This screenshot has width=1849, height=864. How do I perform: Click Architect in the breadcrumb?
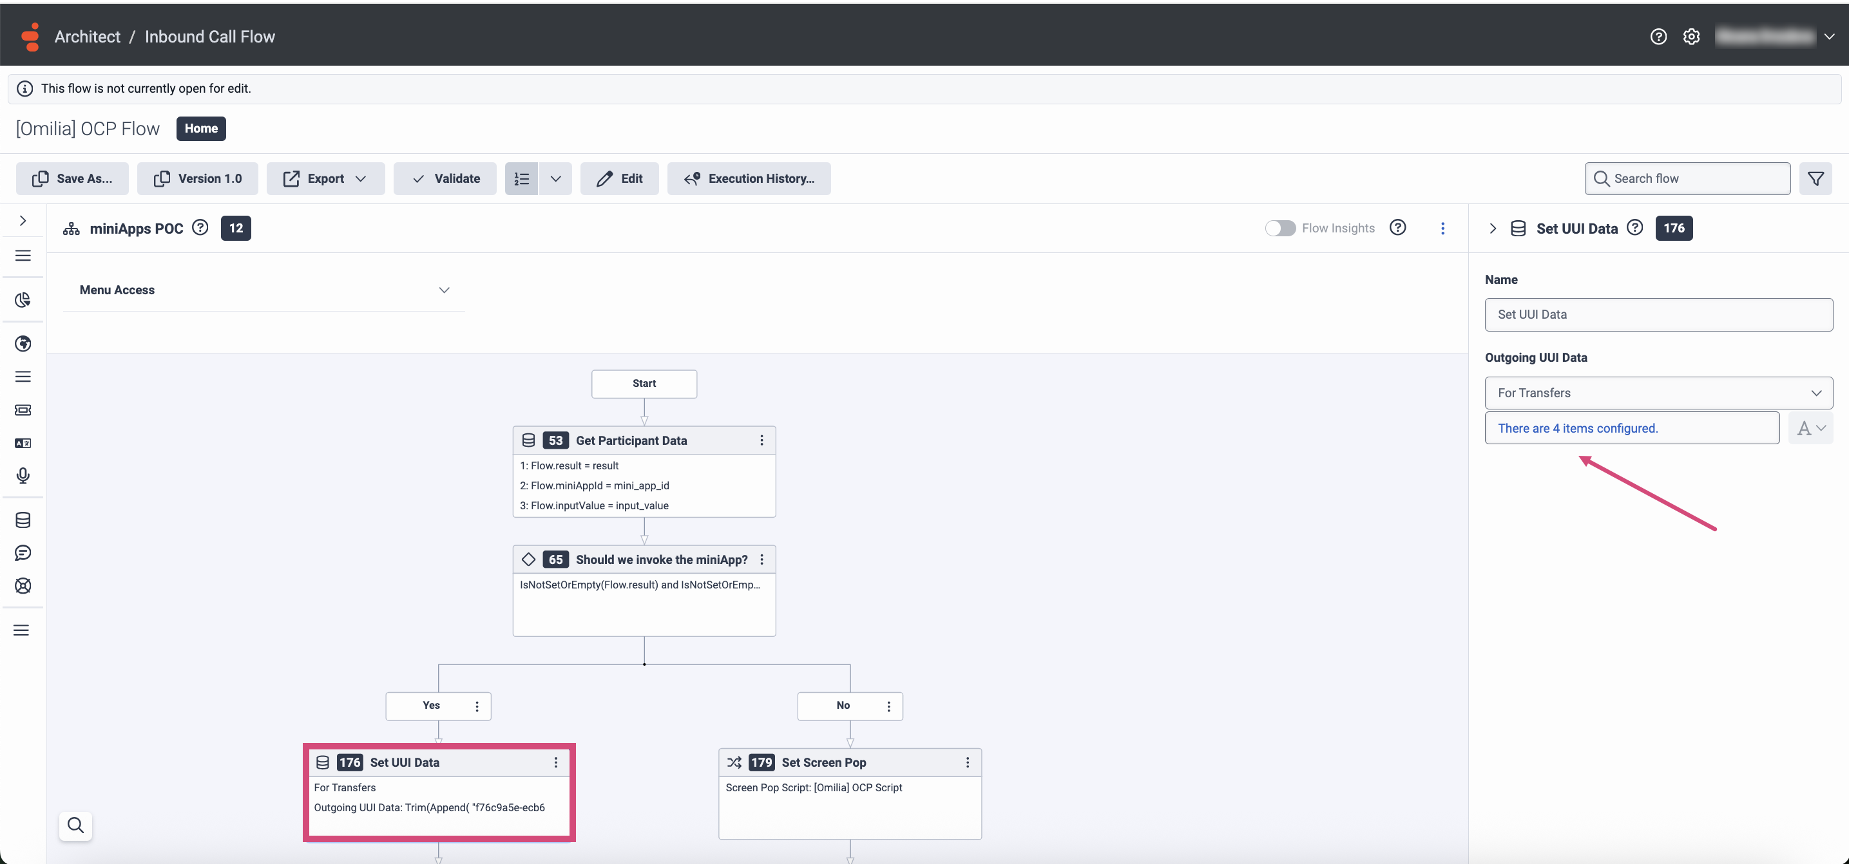[x=88, y=37]
